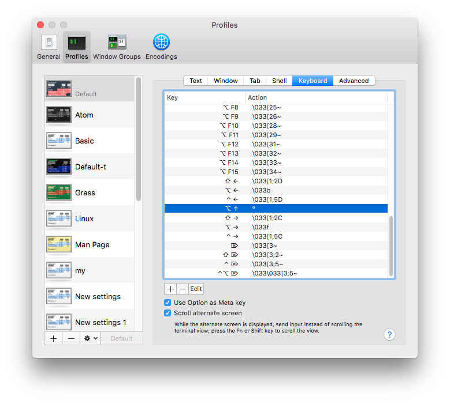The image size is (450, 404).
Task: Select the Atom profile
Action: click(90, 115)
